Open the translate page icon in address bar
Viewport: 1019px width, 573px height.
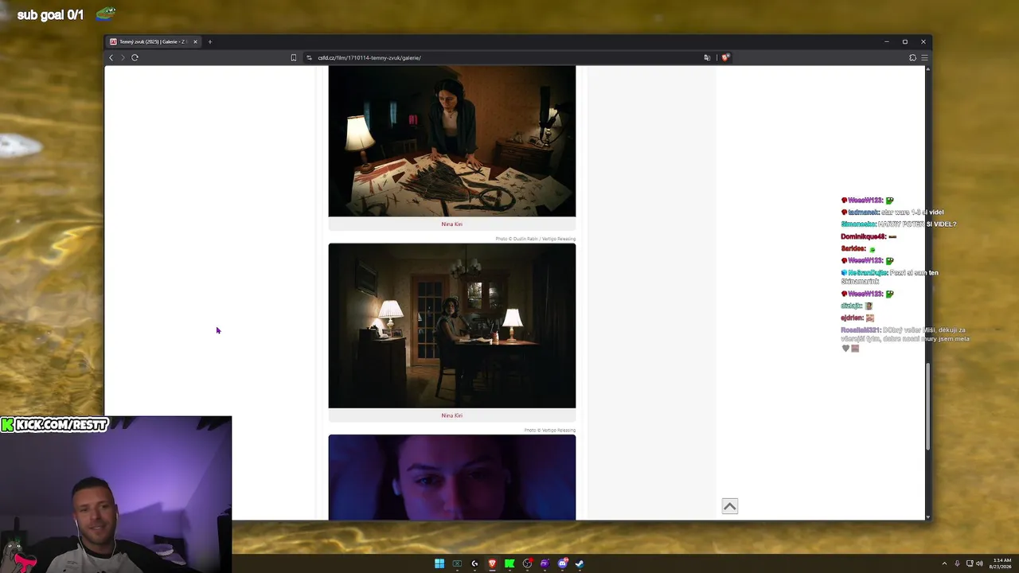[x=707, y=57]
